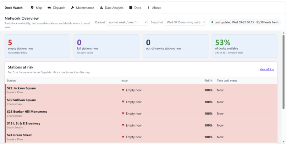Click the Network Overview heading
Image resolution: width=286 pixels, height=144 pixels.
(22, 18)
